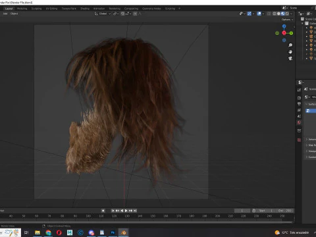Open the object visibility selectability dropdown

[242, 14]
